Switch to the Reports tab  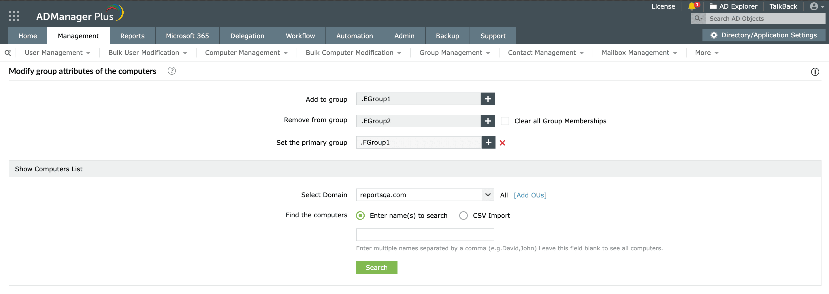(x=132, y=36)
